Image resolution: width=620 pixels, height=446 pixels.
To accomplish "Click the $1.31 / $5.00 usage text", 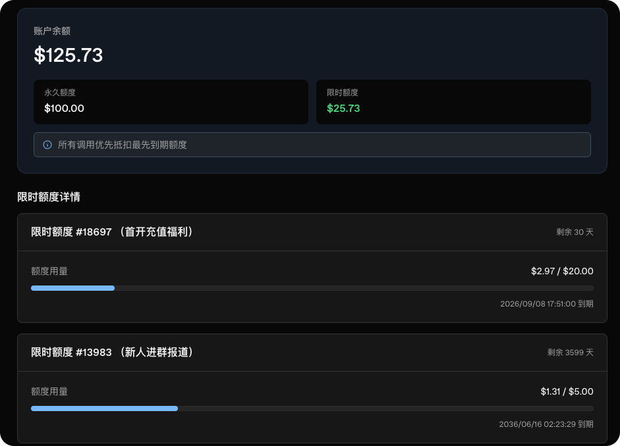I will tap(567, 391).
